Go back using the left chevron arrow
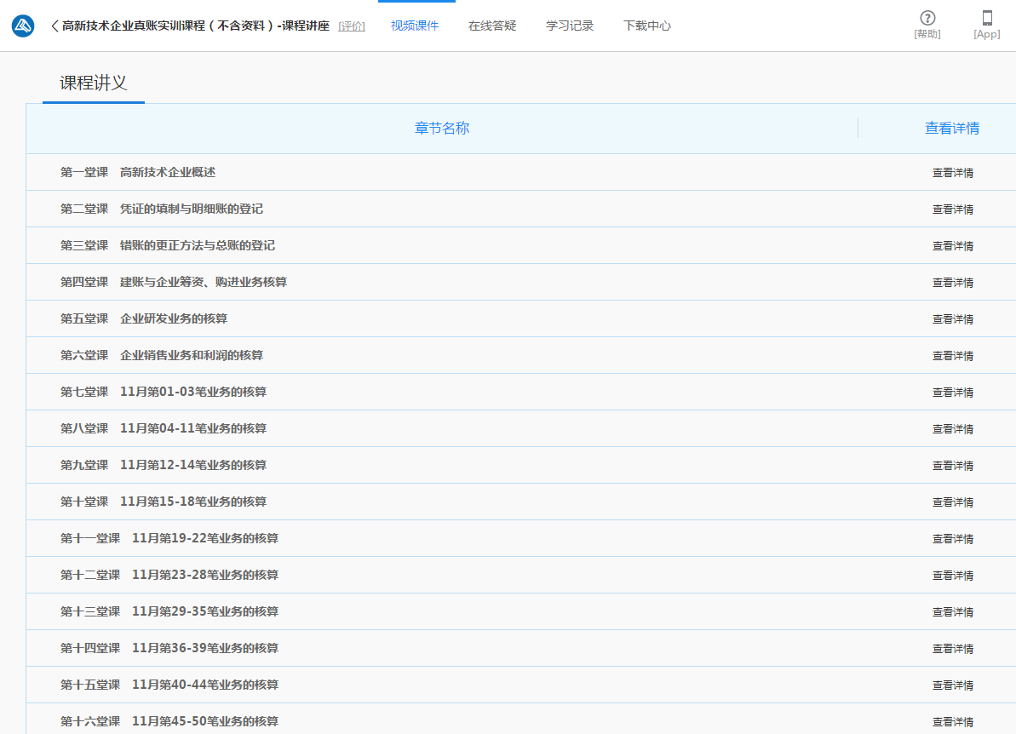 point(55,26)
